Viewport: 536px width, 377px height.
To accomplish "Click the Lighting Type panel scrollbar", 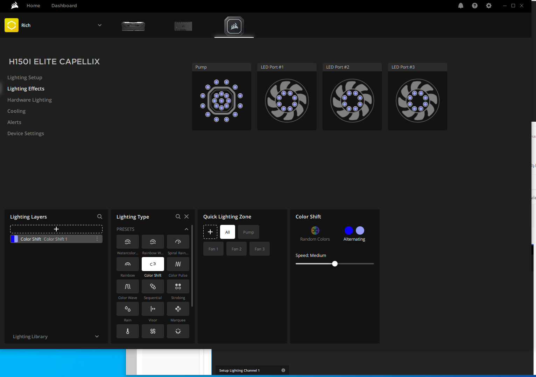I will coord(192,266).
